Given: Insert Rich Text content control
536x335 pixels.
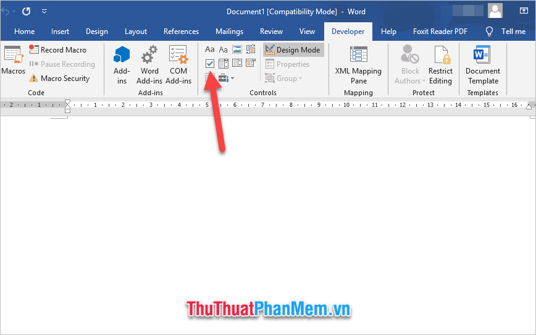Looking at the screenshot, I should [x=209, y=49].
